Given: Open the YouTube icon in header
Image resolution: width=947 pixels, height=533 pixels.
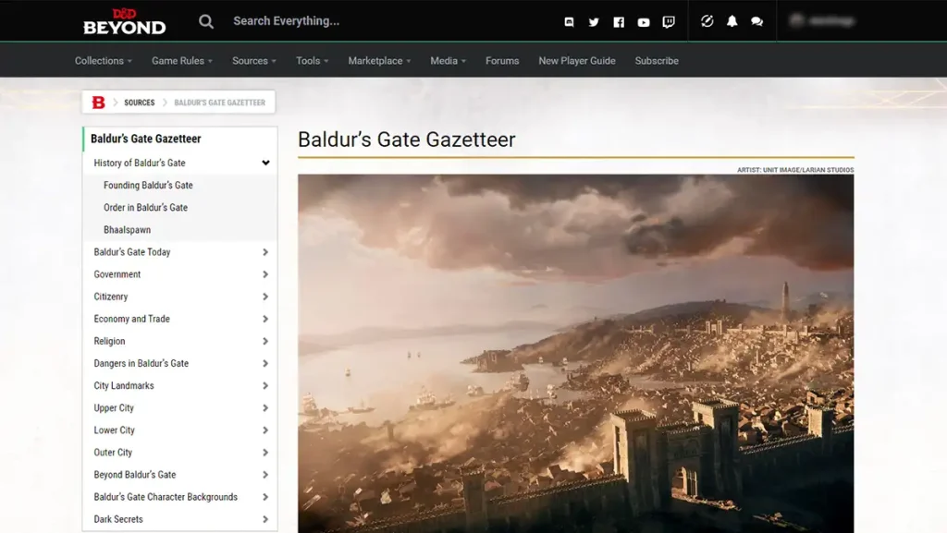Looking at the screenshot, I should pyautogui.click(x=644, y=22).
